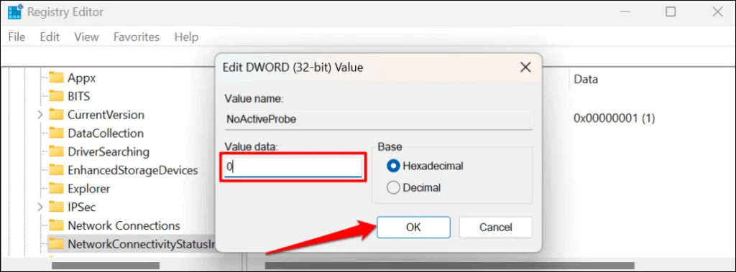Click the Data column header

tap(586, 80)
